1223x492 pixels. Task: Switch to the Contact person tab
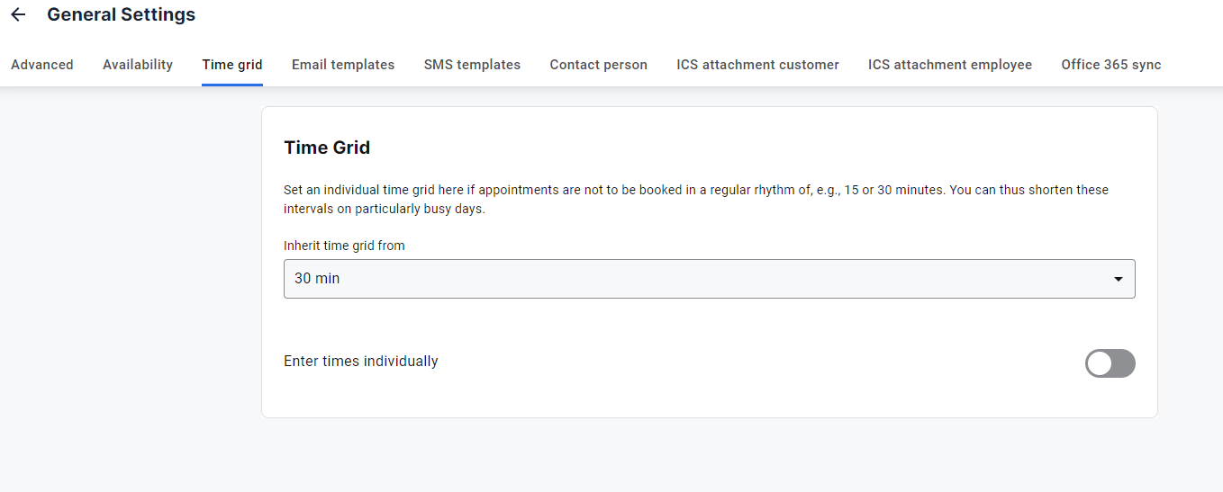pyautogui.click(x=598, y=65)
